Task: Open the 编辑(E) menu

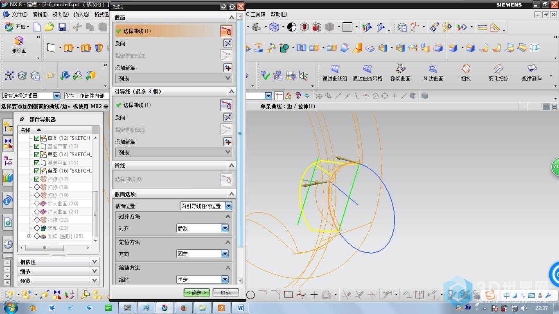Action: pyautogui.click(x=40, y=14)
